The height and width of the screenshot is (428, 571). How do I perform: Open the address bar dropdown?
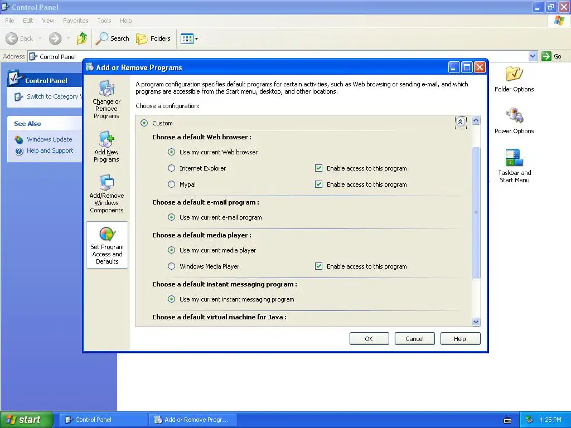coord(533,56)
